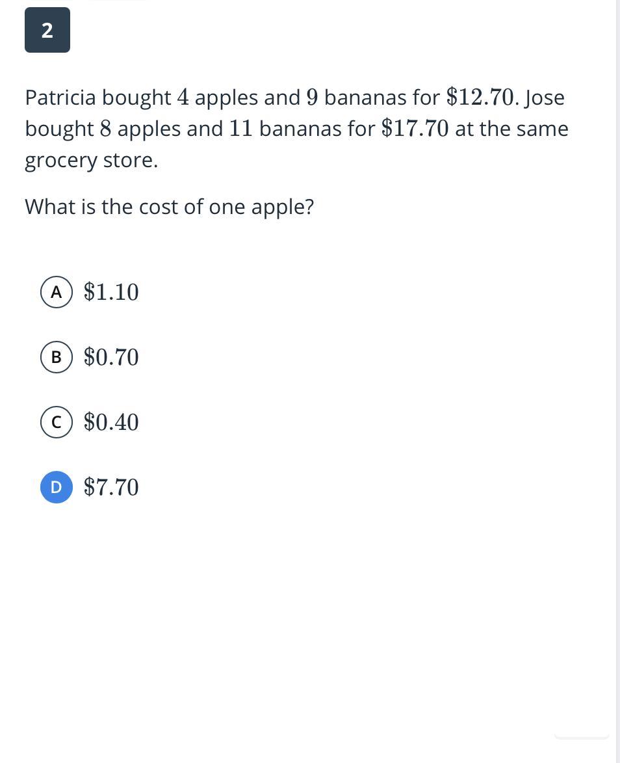Click the number 11 before bananas
This screenshot has width=620, height=763.
[x=240, y=129]
